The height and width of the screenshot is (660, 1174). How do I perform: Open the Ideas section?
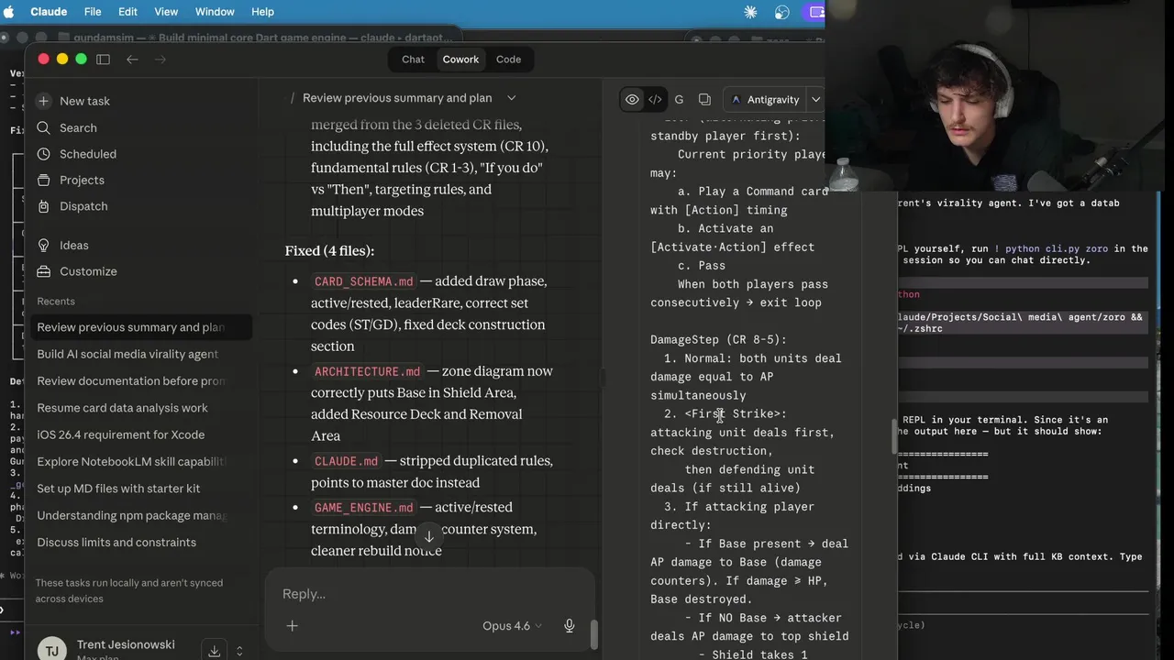[x=62, y=245]
